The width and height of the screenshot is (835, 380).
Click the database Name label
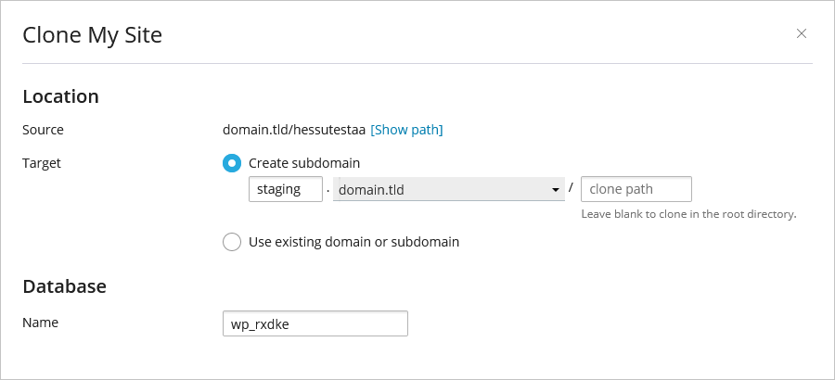coord(40,323)
